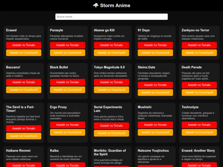
Task: Watch Black Bullet on Tomato
Action: pos(68,82)
